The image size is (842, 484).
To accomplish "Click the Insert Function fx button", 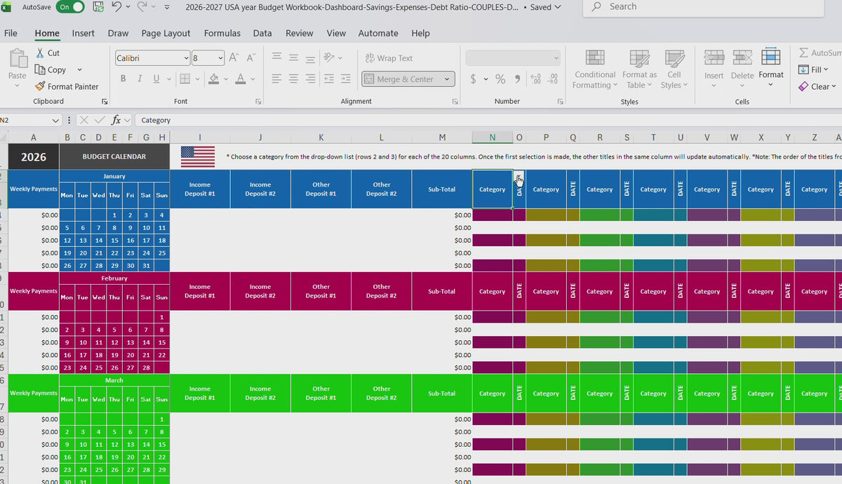I will (x=116, y=120).
